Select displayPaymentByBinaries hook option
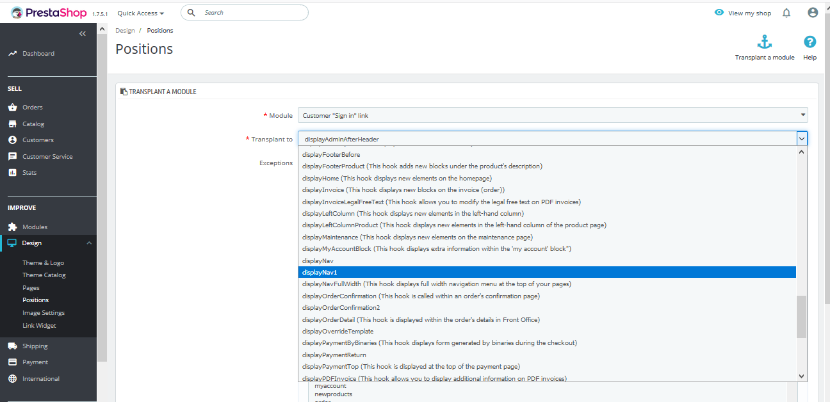The width and height of the screenshot is (830, 402). pyautogui.click(x=547, y=343)
